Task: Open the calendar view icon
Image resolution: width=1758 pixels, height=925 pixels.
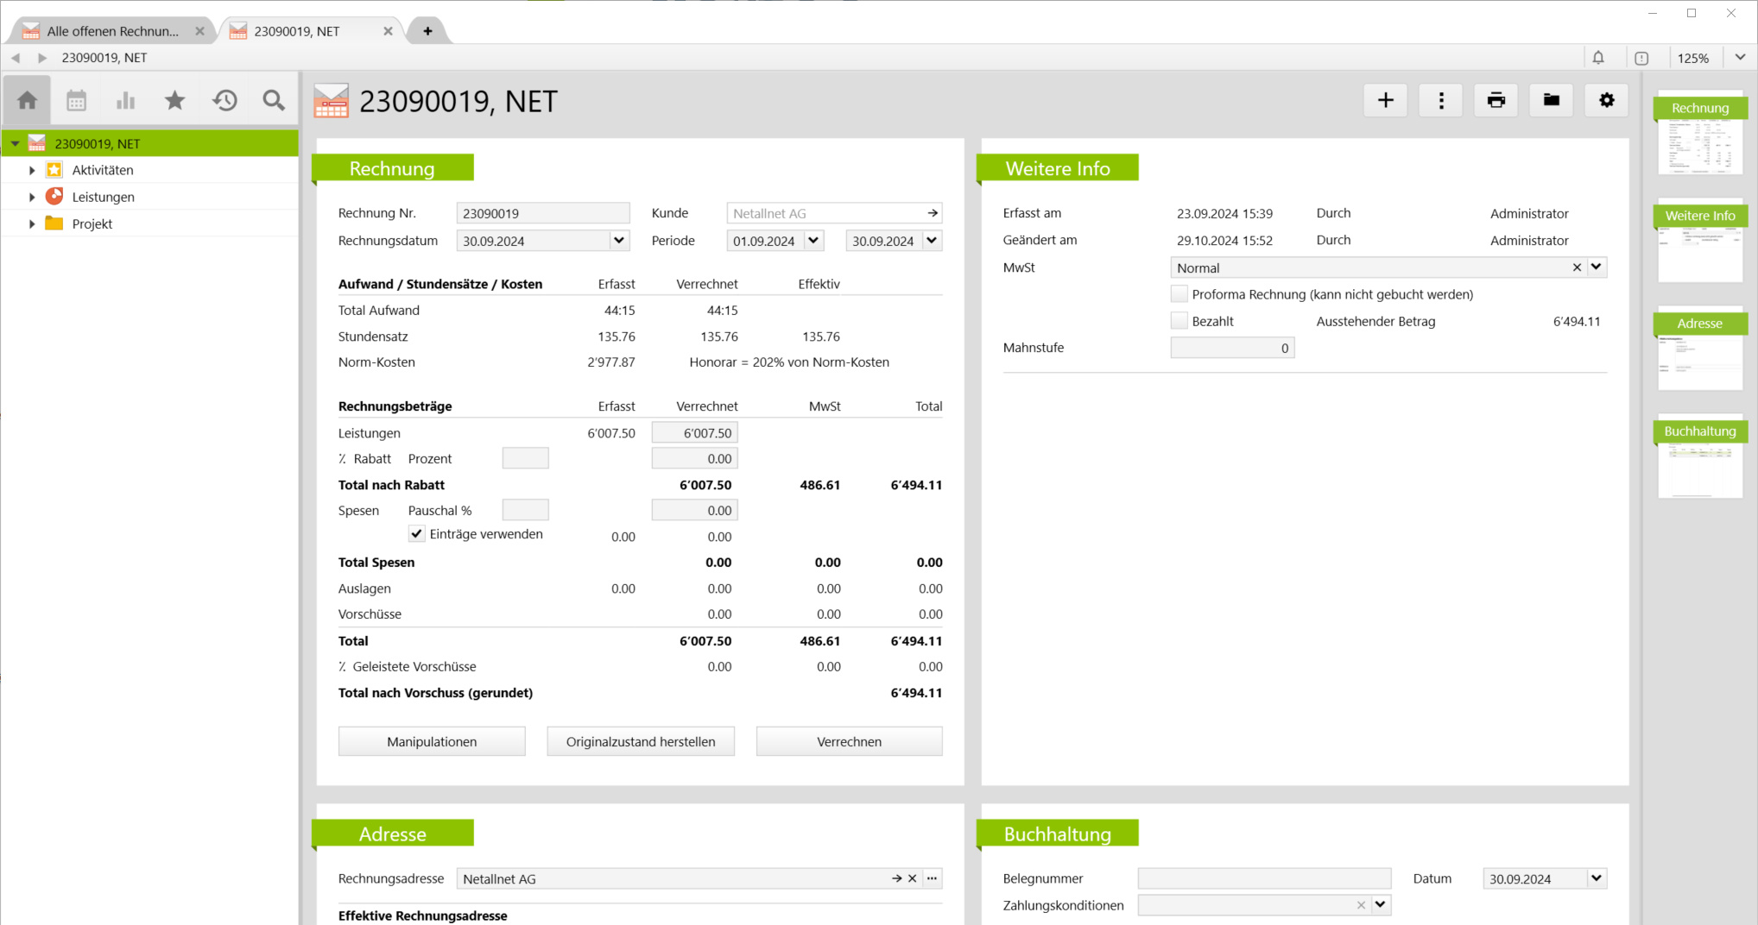Action: (x=77, y=101)
